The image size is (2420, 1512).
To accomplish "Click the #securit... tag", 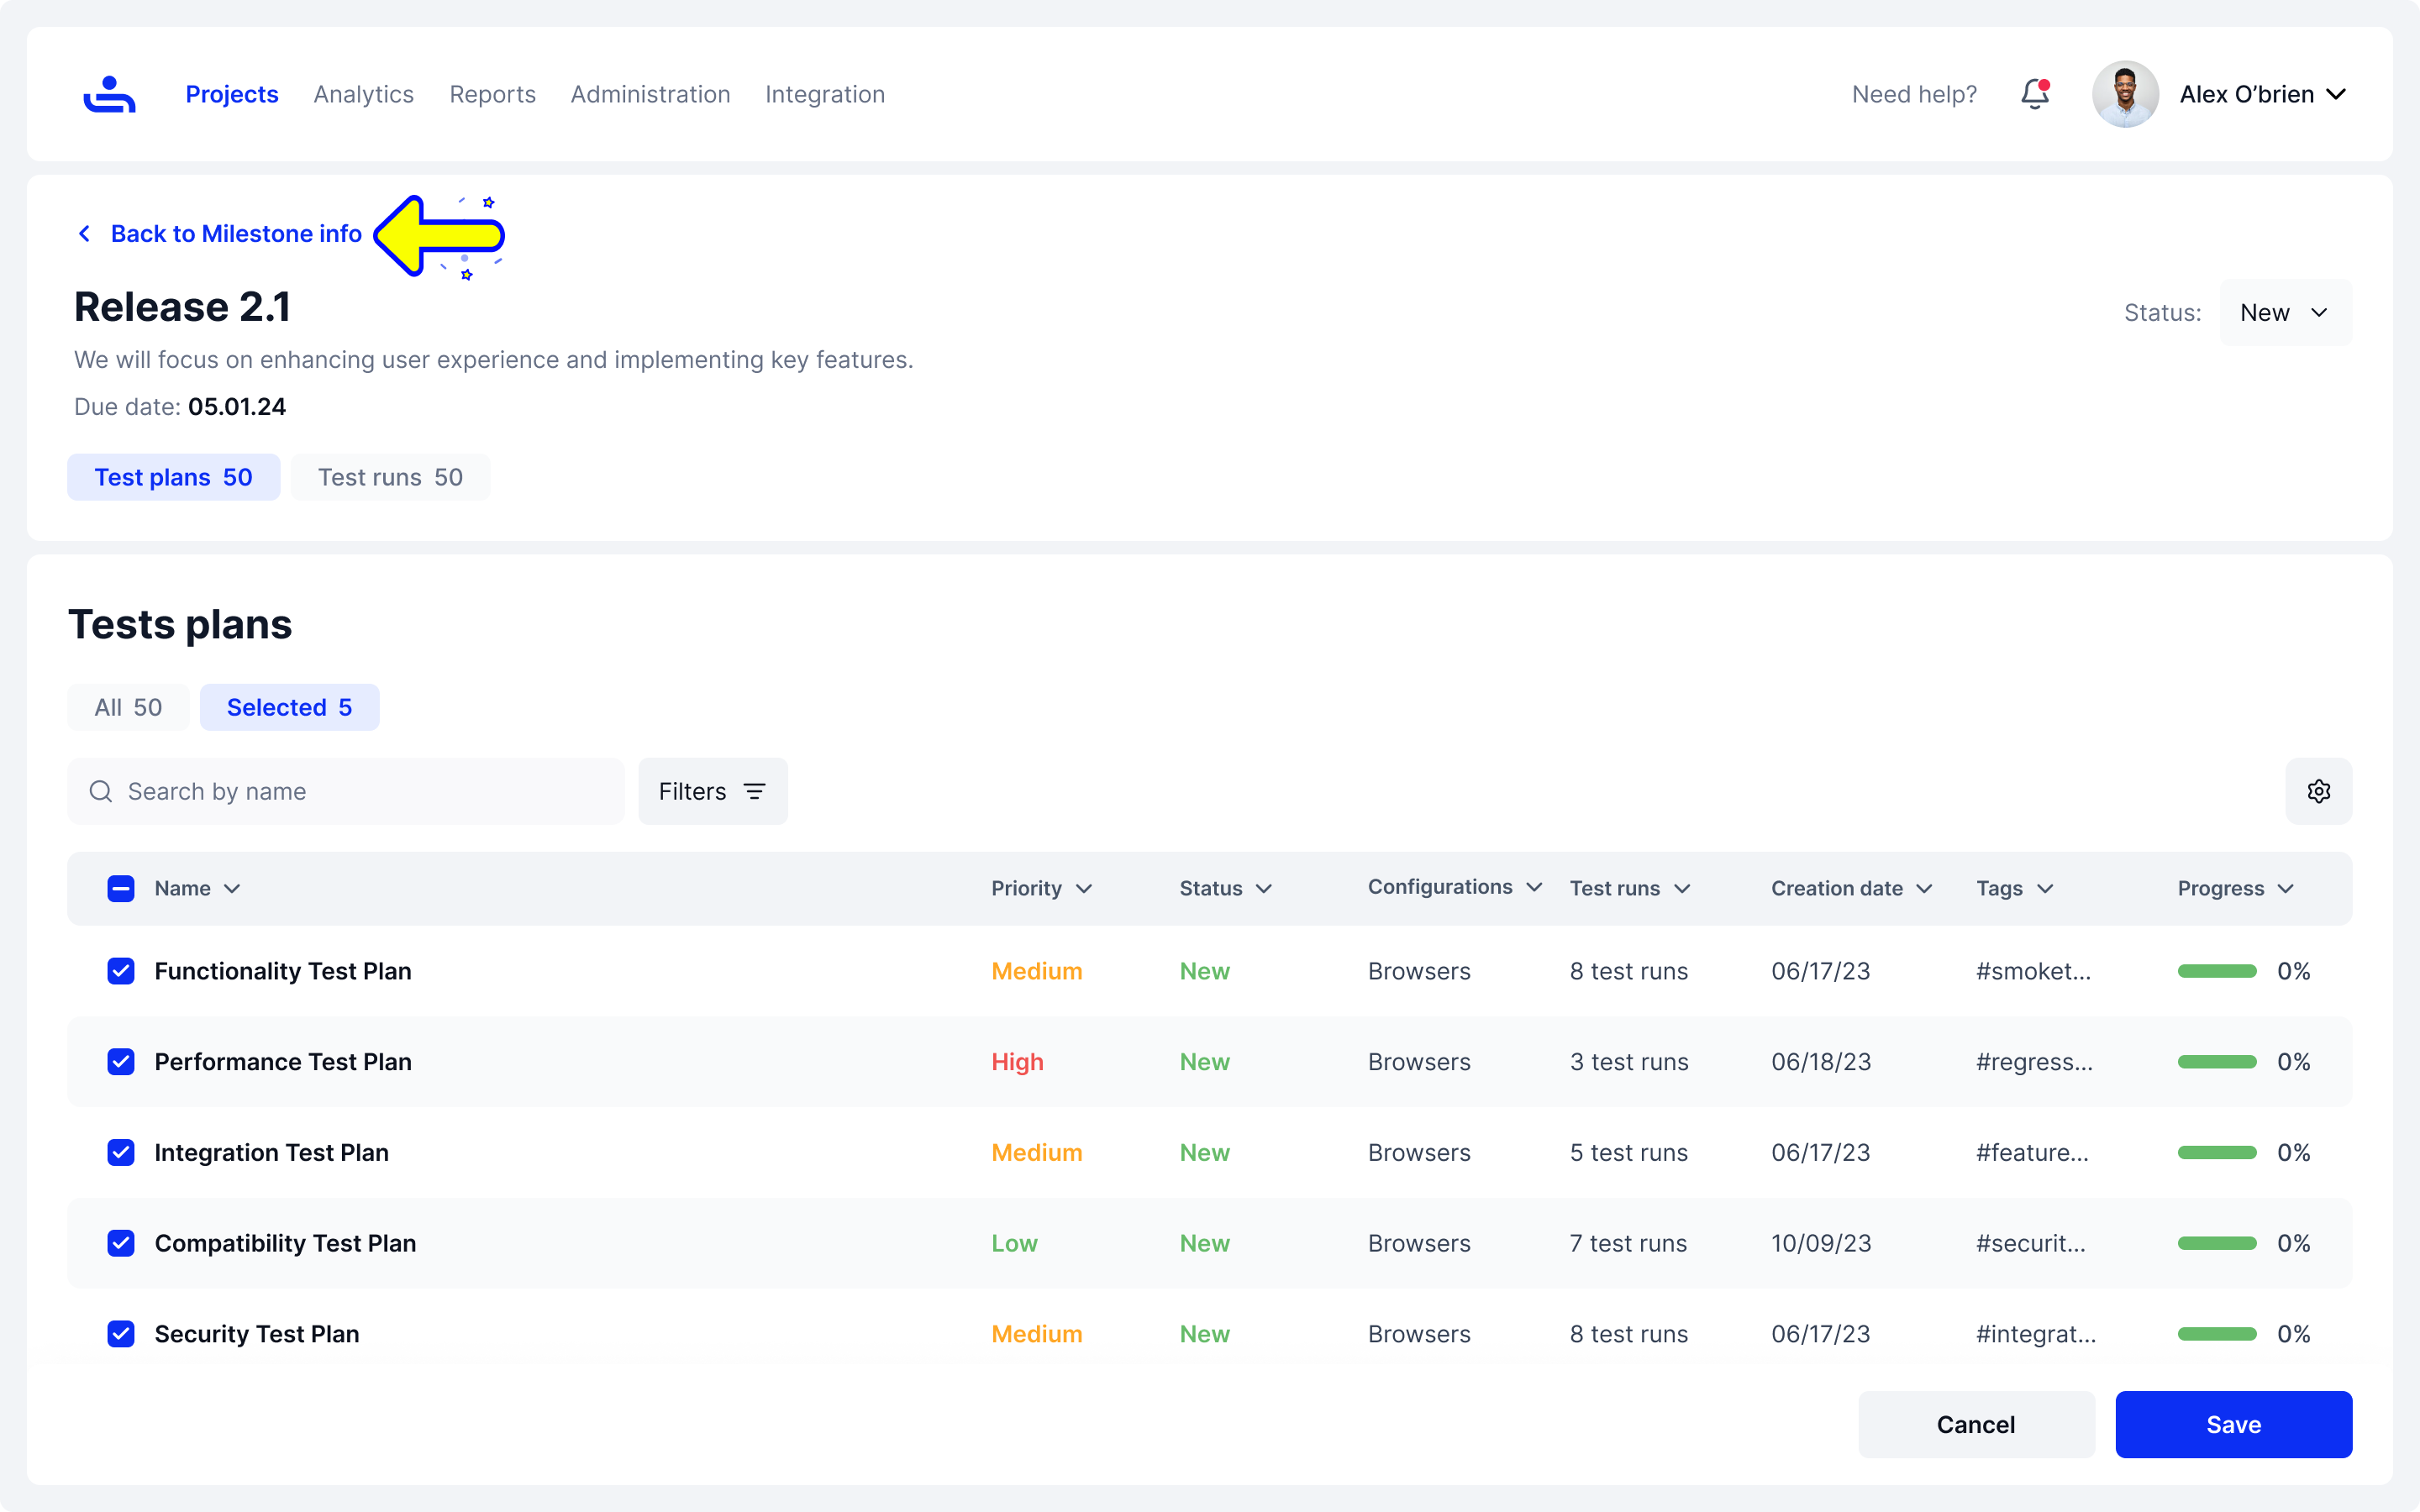I will (x=2031, y=1243).
